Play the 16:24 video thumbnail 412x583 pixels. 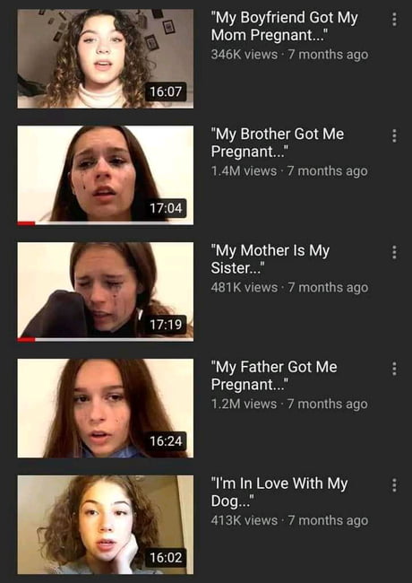106,408
